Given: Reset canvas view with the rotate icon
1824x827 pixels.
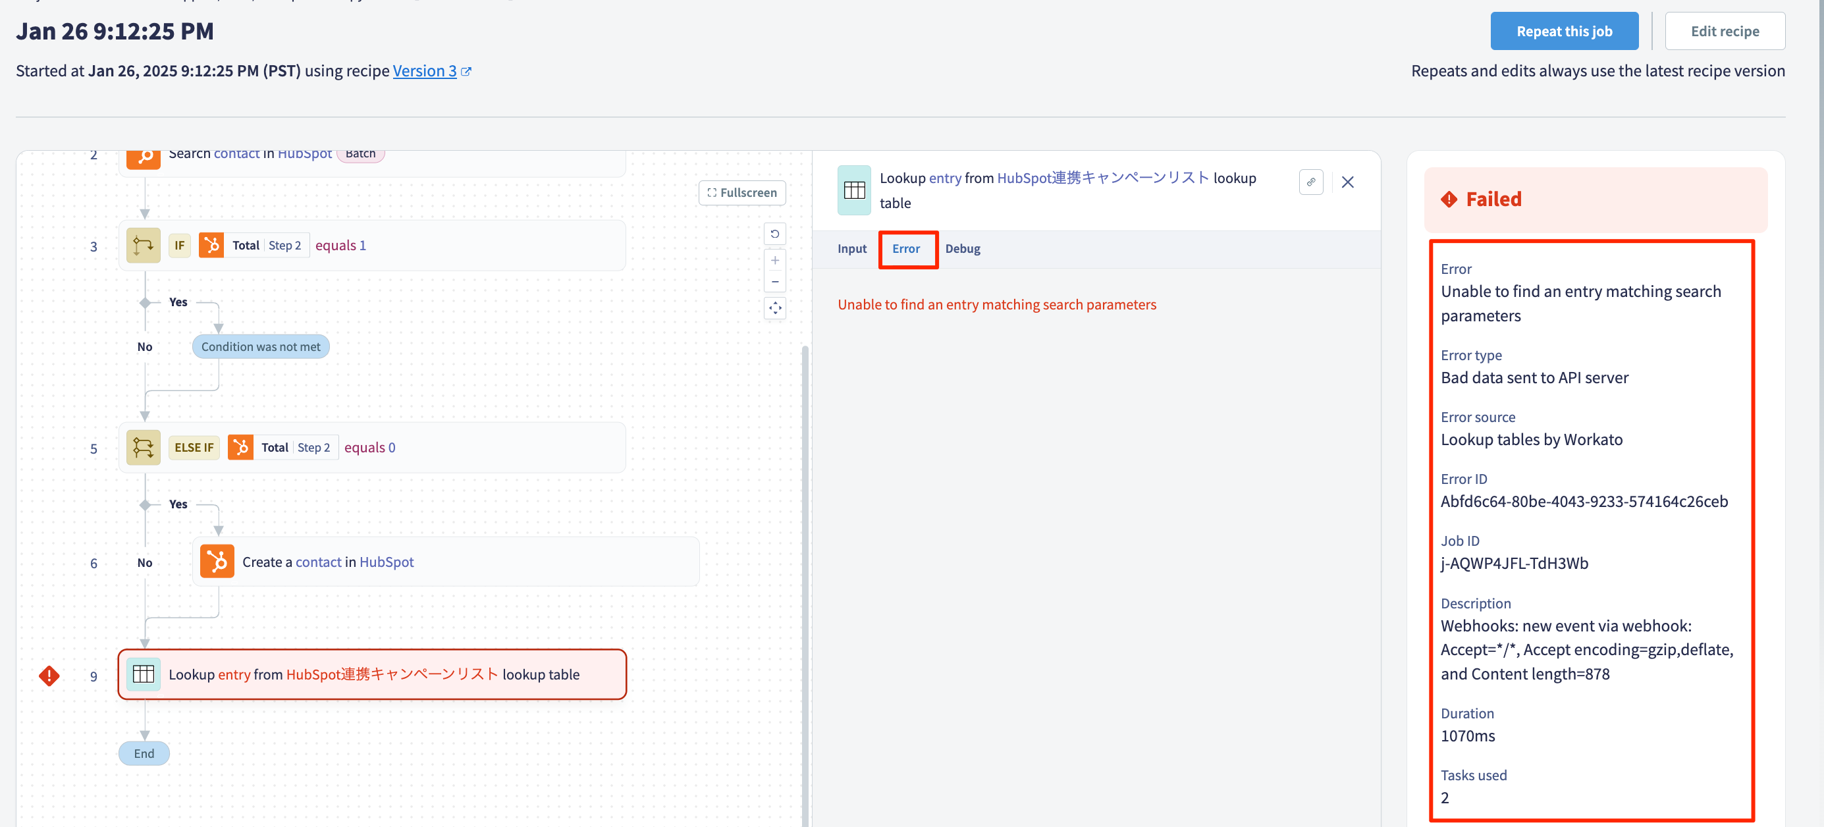Looking at the screenshot, I should pyautogui.click(x=774, y=234).
